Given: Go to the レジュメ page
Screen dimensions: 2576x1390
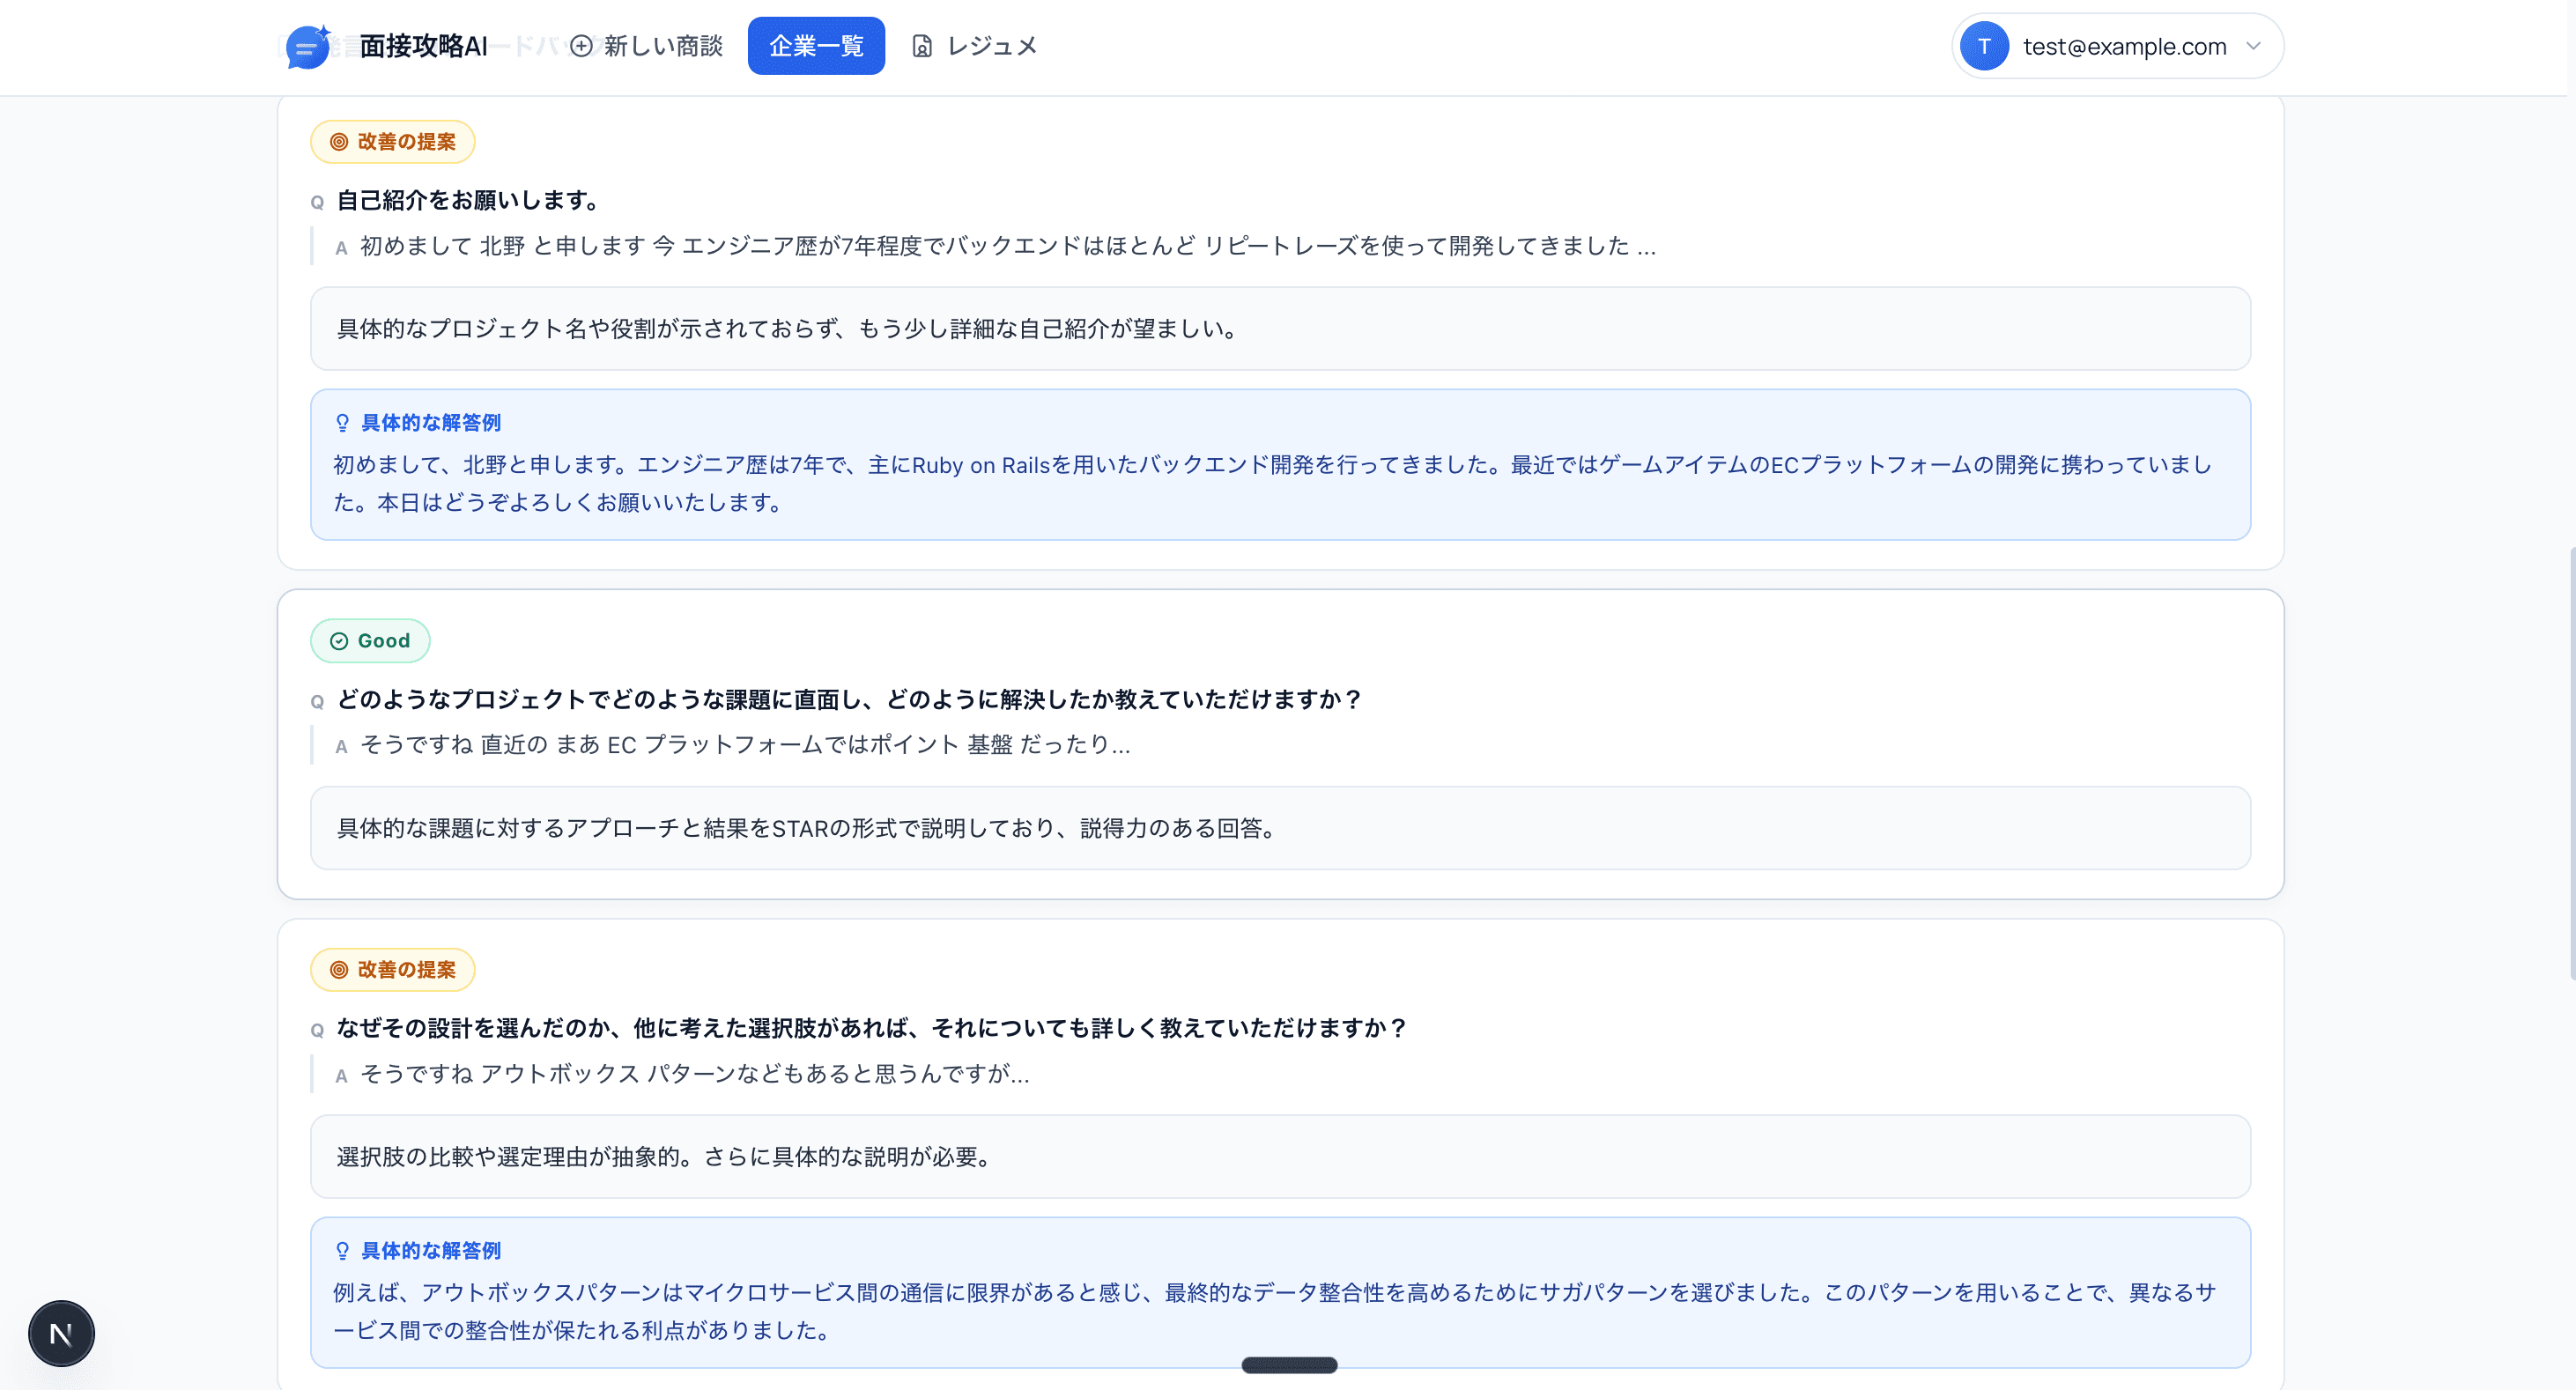Looking at the screenshot, I should pos(974,46).
